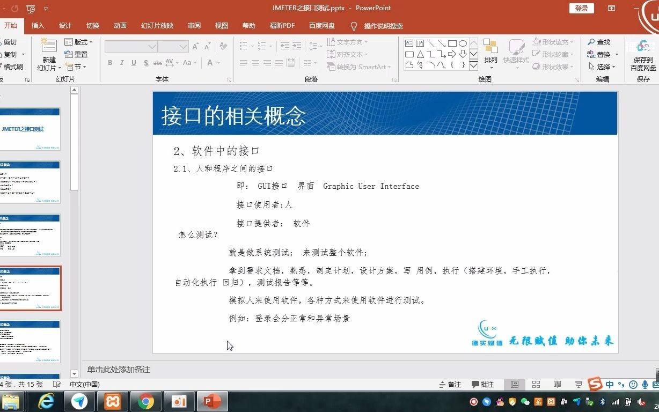Toggle italic formatting in the Font group

click(121, 63)
